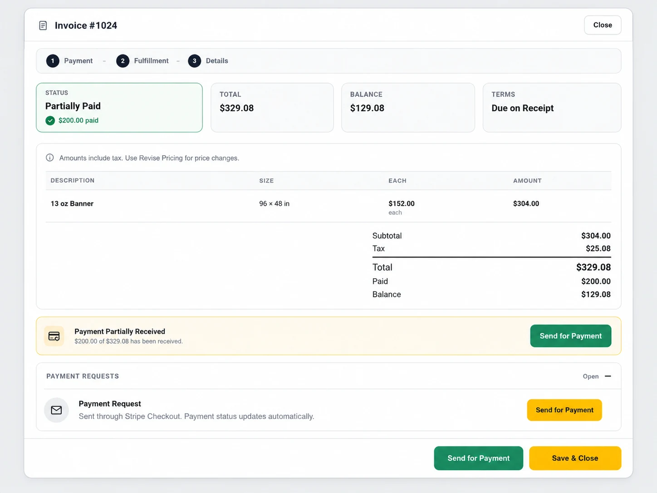
Task: Click the envelope icon for Payment Request
Action: click(x=56, y=410)
